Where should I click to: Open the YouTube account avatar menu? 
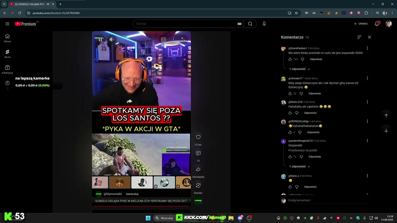389,24
